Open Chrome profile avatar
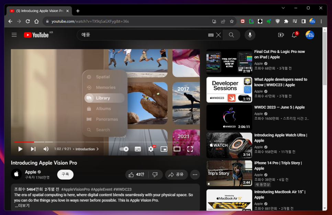The height and width of the screenshot is (215, 332). [312, 21]
